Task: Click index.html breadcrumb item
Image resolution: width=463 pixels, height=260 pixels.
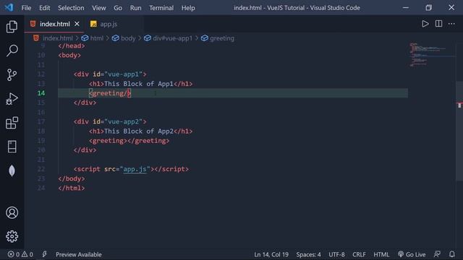Action: [x=58, y=38]
